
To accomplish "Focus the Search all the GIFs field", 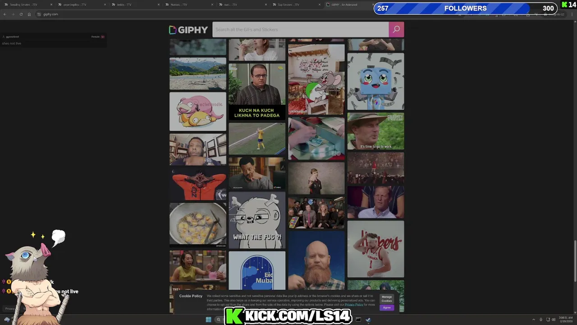I will coord(301,29).
